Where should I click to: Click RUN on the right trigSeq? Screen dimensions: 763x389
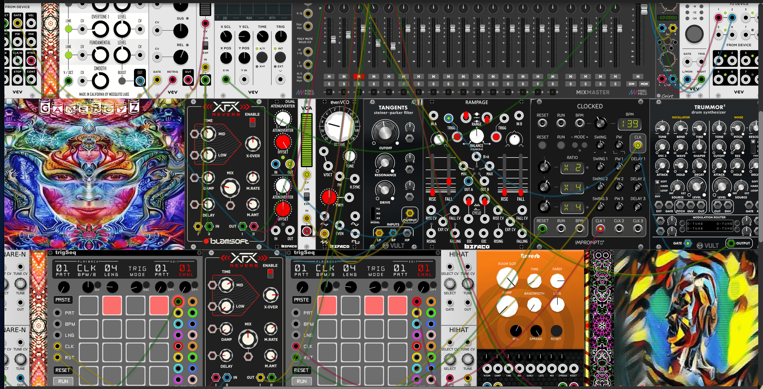tap(301, 381)
